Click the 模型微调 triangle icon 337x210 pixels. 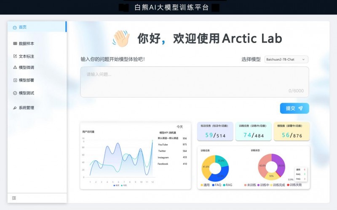coord(15,67)
